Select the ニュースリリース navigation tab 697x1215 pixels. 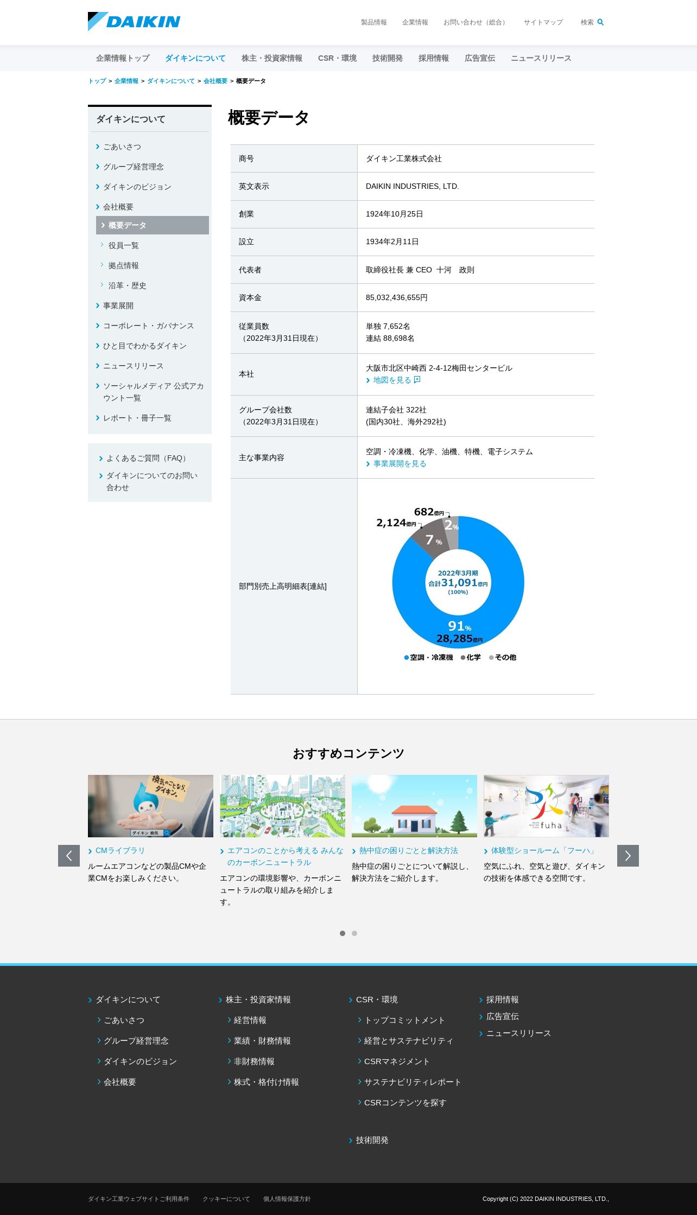[x=541, y=58]
